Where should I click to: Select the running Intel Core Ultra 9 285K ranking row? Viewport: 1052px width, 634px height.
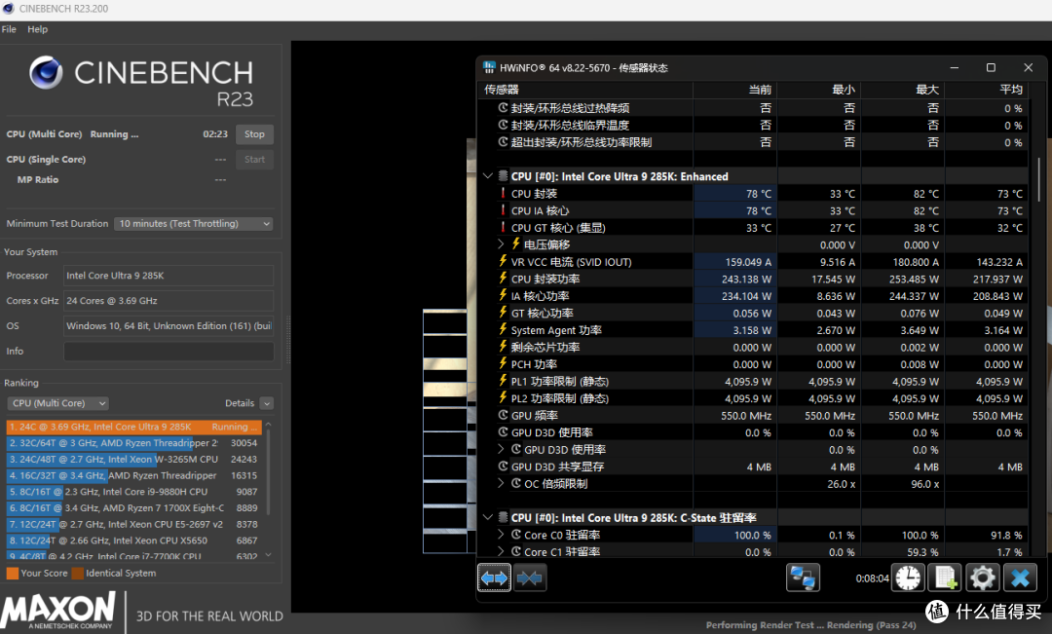point(133,427)
